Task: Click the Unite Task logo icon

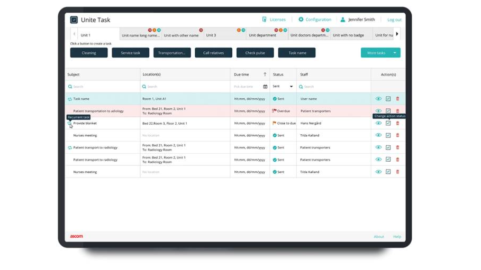Action: [x=74, y=20]
